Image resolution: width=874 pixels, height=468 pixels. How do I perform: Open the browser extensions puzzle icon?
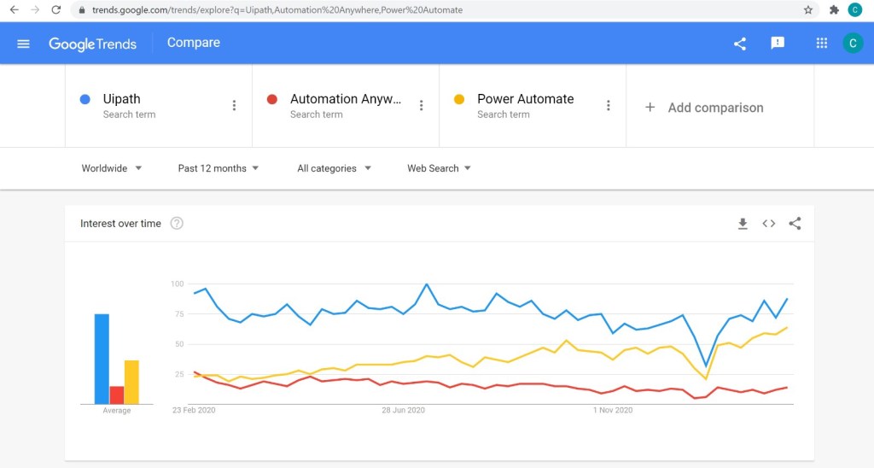(834, 10)
